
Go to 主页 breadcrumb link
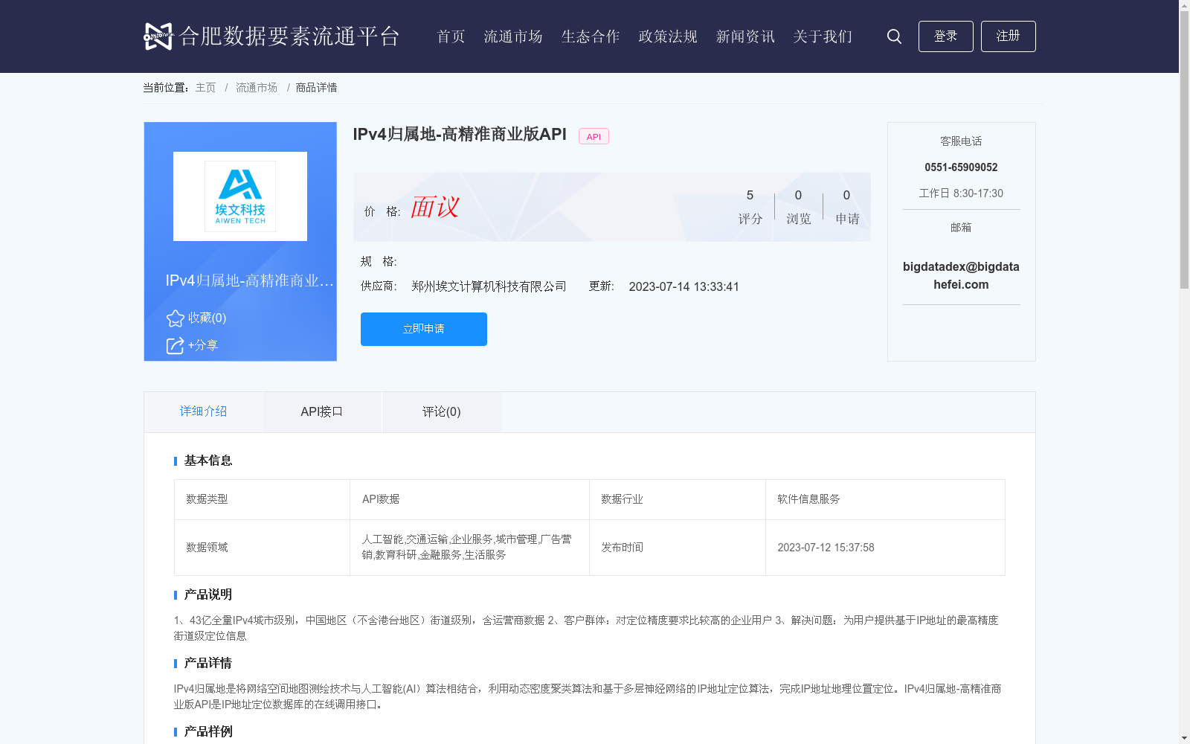[x=205, y=88]
